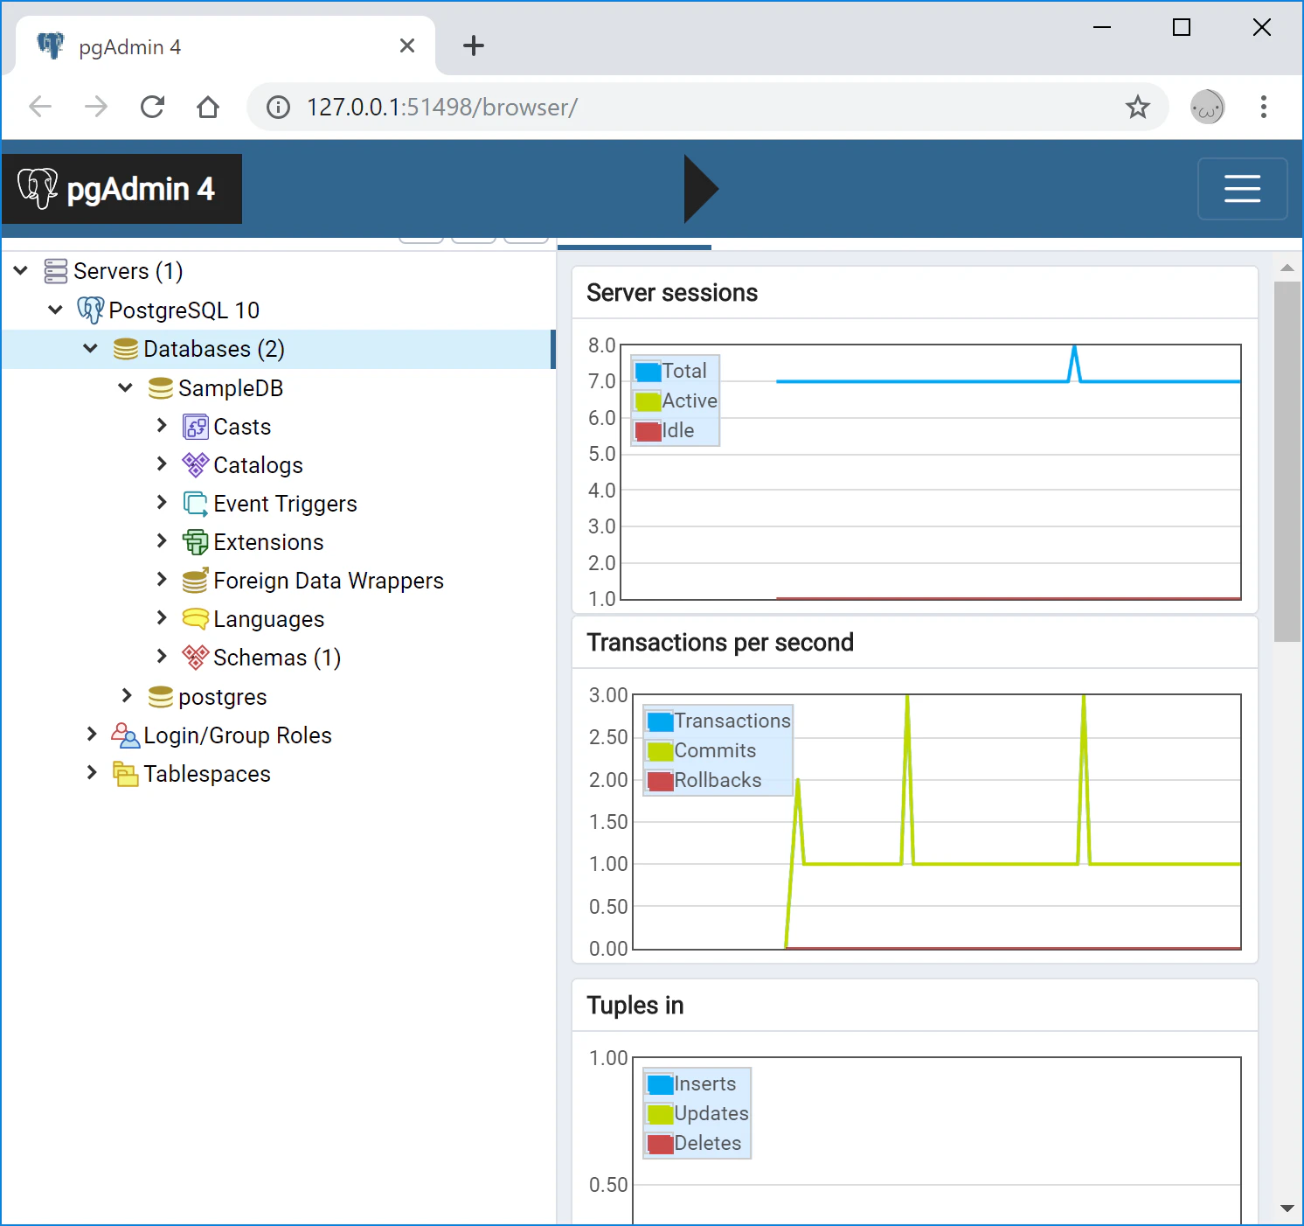Viewport: 1304px width, 1226px height.
Task: View site information for 127.0.0.1
Action: (x=279, y=108)
